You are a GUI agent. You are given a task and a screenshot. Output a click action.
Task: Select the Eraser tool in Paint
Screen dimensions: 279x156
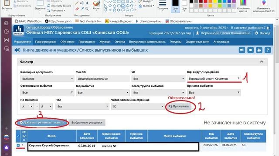point(77,9)
